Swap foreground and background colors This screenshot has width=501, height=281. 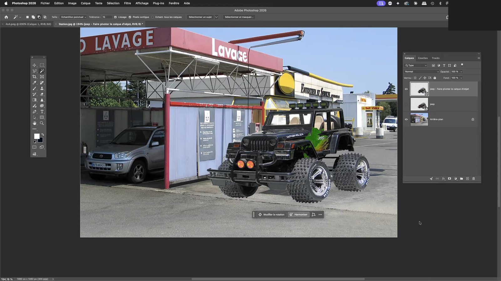tap(43, 135)
